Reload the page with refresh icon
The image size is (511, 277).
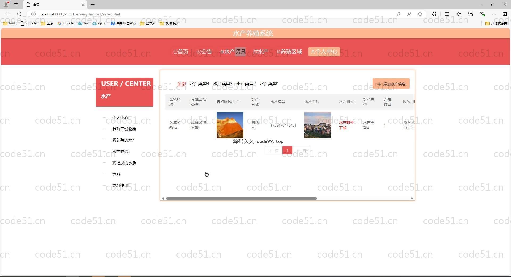(19, 14)
